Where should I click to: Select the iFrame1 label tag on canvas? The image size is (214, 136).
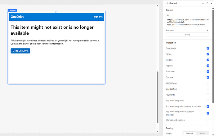coord(12,11)
